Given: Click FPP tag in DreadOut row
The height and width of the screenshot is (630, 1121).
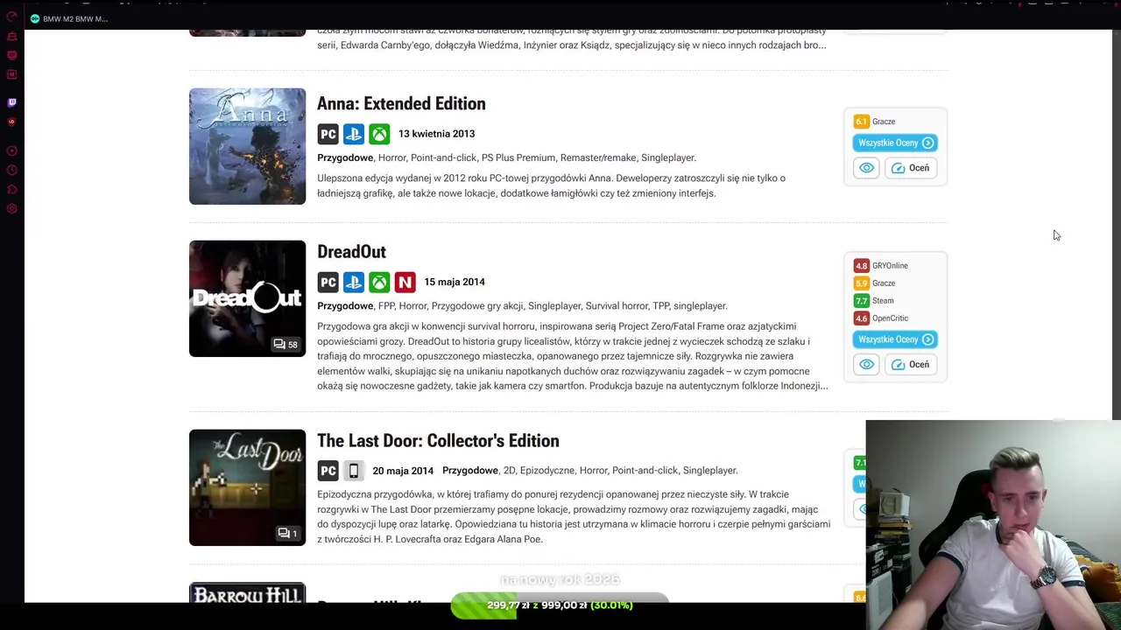Looking at the screenshot, I should [x=386, y=306].
